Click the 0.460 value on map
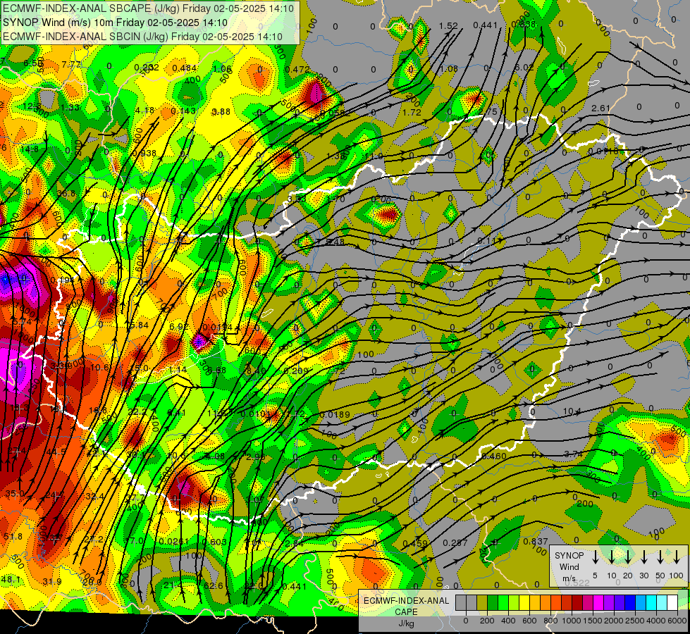This screenshot has width=690, height=634. coord(494,456)
